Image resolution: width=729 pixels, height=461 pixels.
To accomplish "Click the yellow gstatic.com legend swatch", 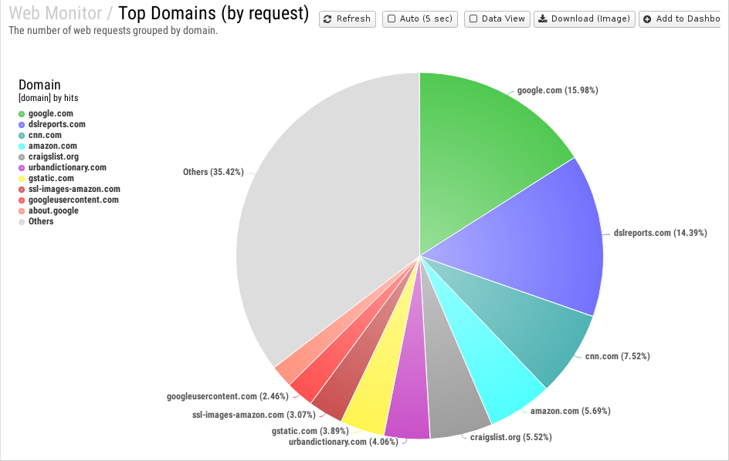I will 22,179.
